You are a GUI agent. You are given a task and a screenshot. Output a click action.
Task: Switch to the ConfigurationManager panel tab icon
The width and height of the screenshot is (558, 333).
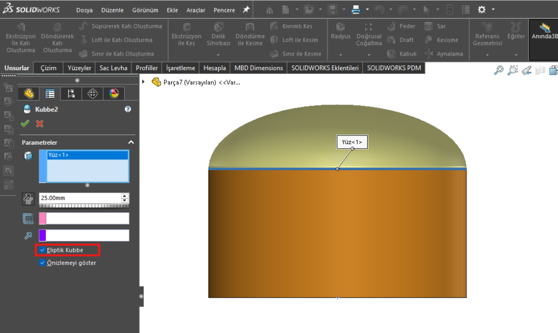coord(71,94)
